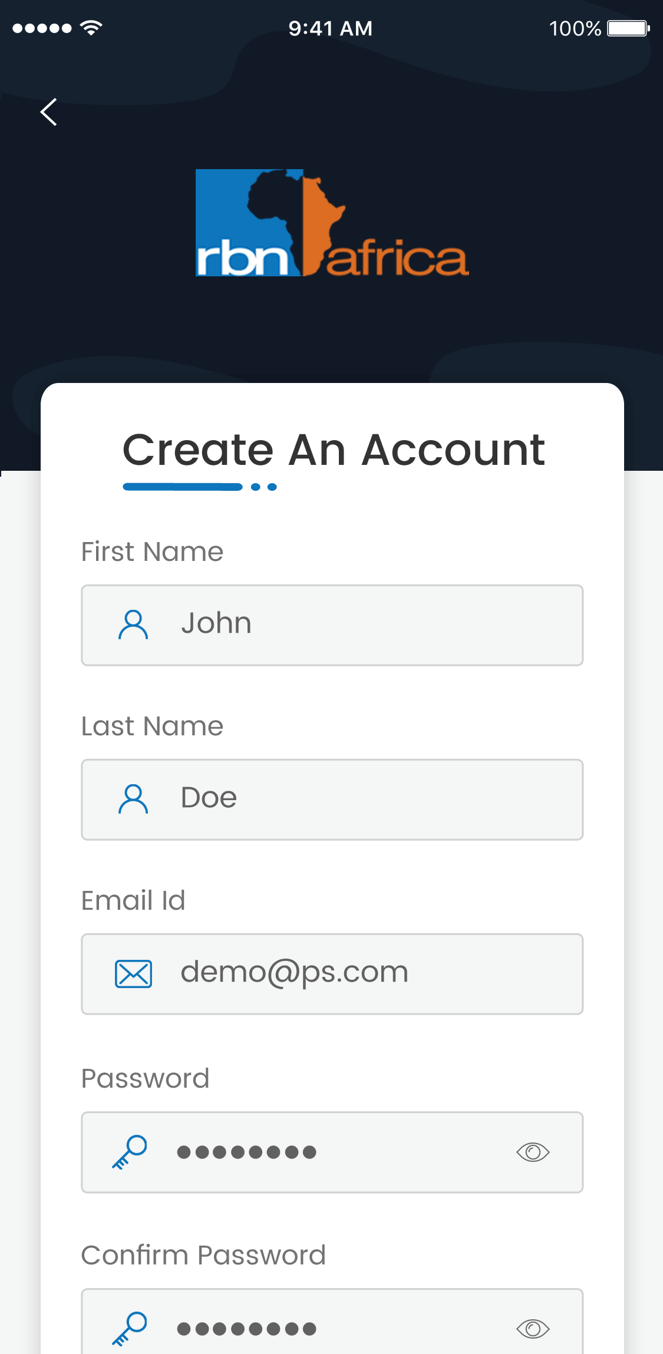
Task: Tap the Wi-Fi status icon
Action: click(91, 28)
